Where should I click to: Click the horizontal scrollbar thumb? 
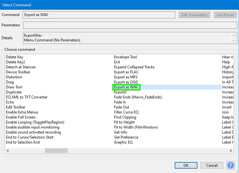[56, 151]
